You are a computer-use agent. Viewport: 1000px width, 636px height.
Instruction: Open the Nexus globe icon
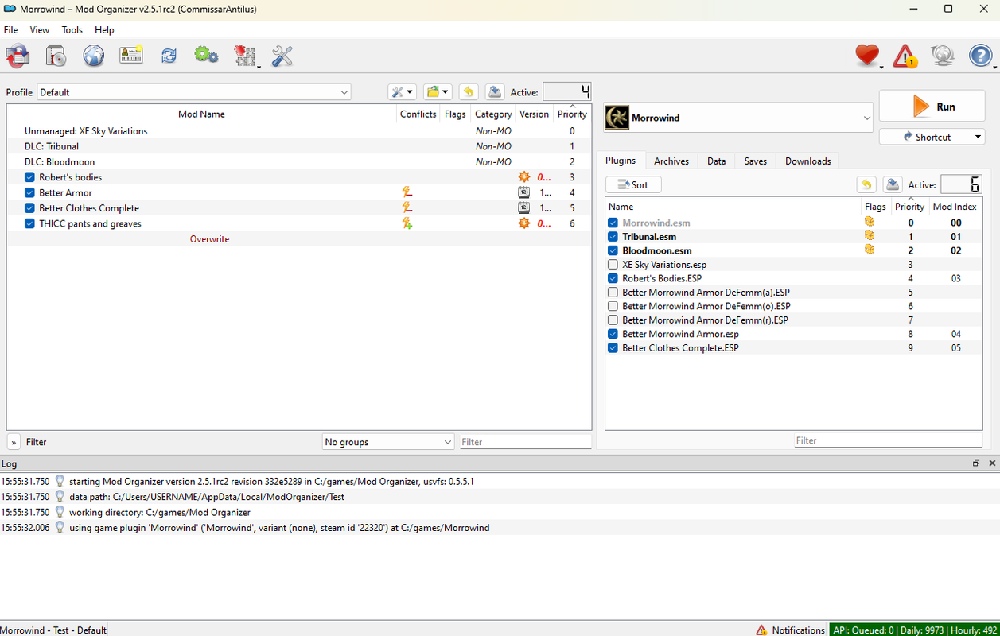[94, 56]
